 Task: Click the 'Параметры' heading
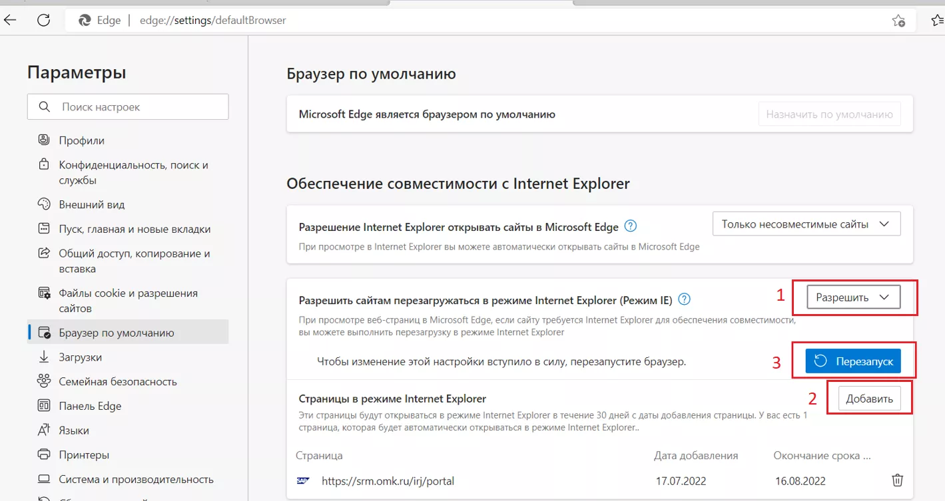pos(77,72)
